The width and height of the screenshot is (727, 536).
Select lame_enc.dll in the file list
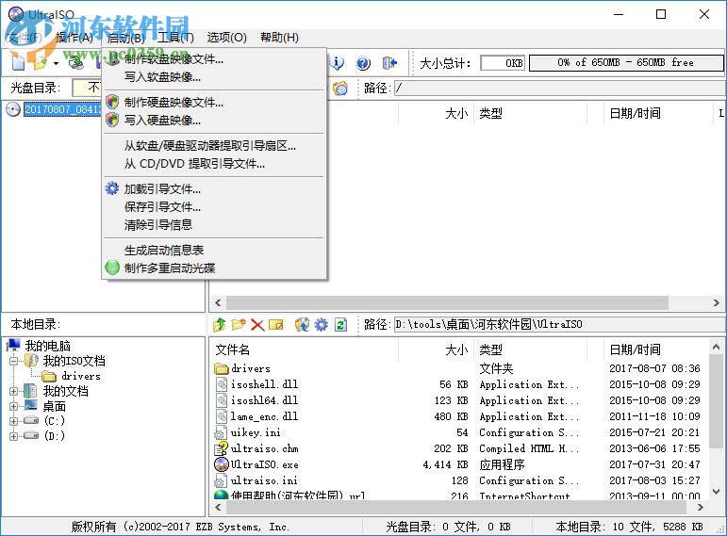click(264, 416)
